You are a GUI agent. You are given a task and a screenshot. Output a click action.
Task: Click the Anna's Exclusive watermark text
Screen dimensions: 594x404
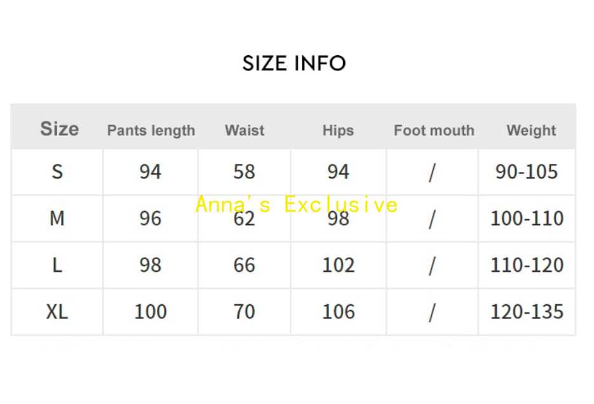point(296,205)
